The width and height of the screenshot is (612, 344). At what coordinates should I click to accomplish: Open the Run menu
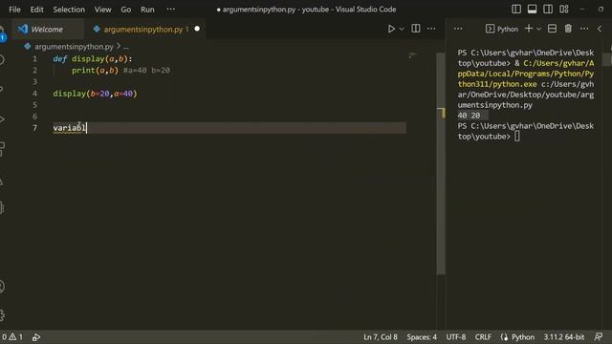pos(147,10)
